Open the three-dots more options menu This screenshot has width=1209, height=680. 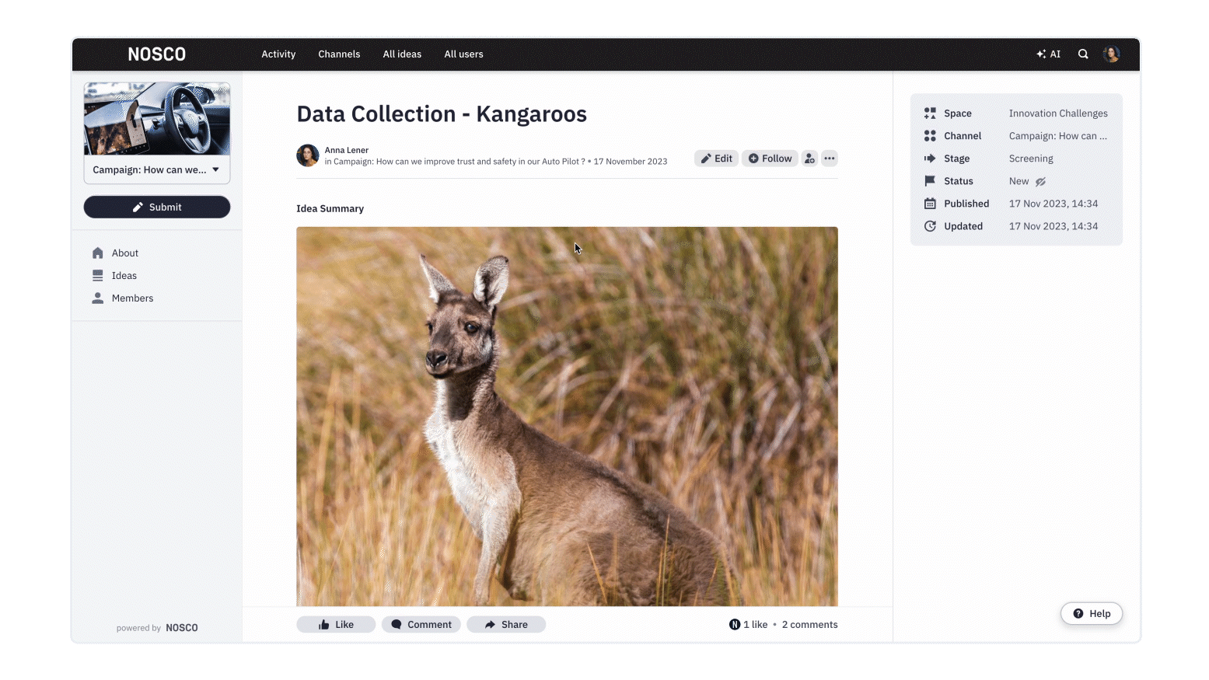[830, 159]
